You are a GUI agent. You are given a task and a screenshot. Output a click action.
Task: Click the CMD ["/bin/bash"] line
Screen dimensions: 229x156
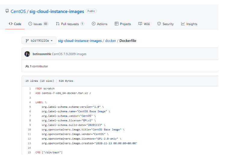pos(49,152)
